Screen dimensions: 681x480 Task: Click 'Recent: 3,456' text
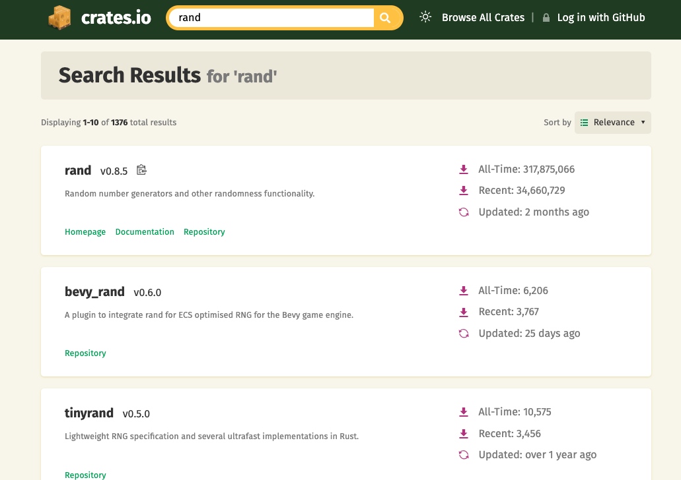509,434
